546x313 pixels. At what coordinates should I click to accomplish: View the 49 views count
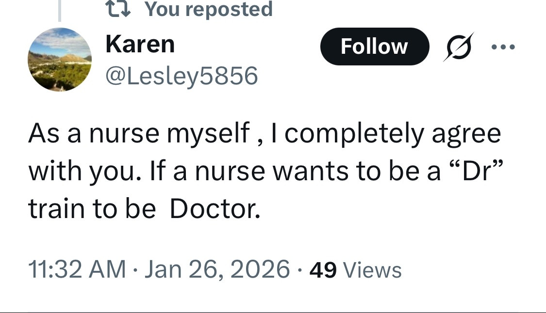point(323,270)
